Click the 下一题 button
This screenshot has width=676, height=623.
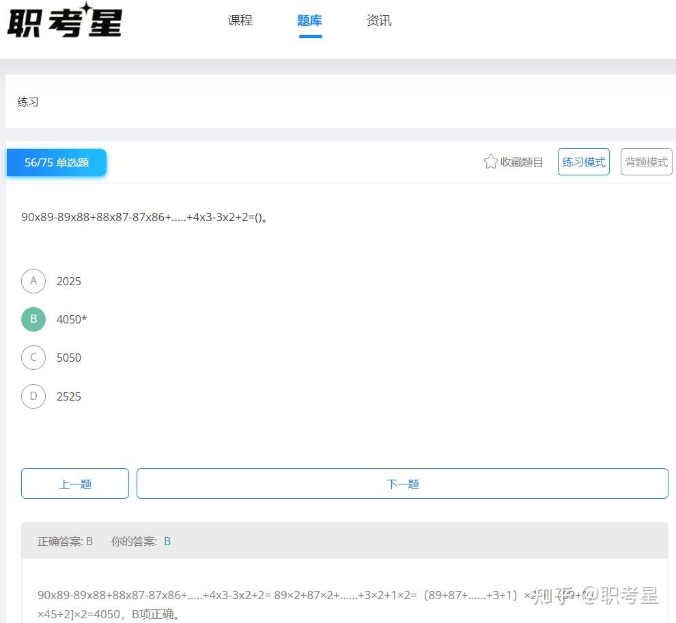402,482
